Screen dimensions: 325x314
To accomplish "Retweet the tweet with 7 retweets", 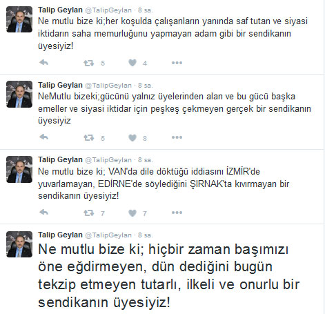I will coord(89,213).
